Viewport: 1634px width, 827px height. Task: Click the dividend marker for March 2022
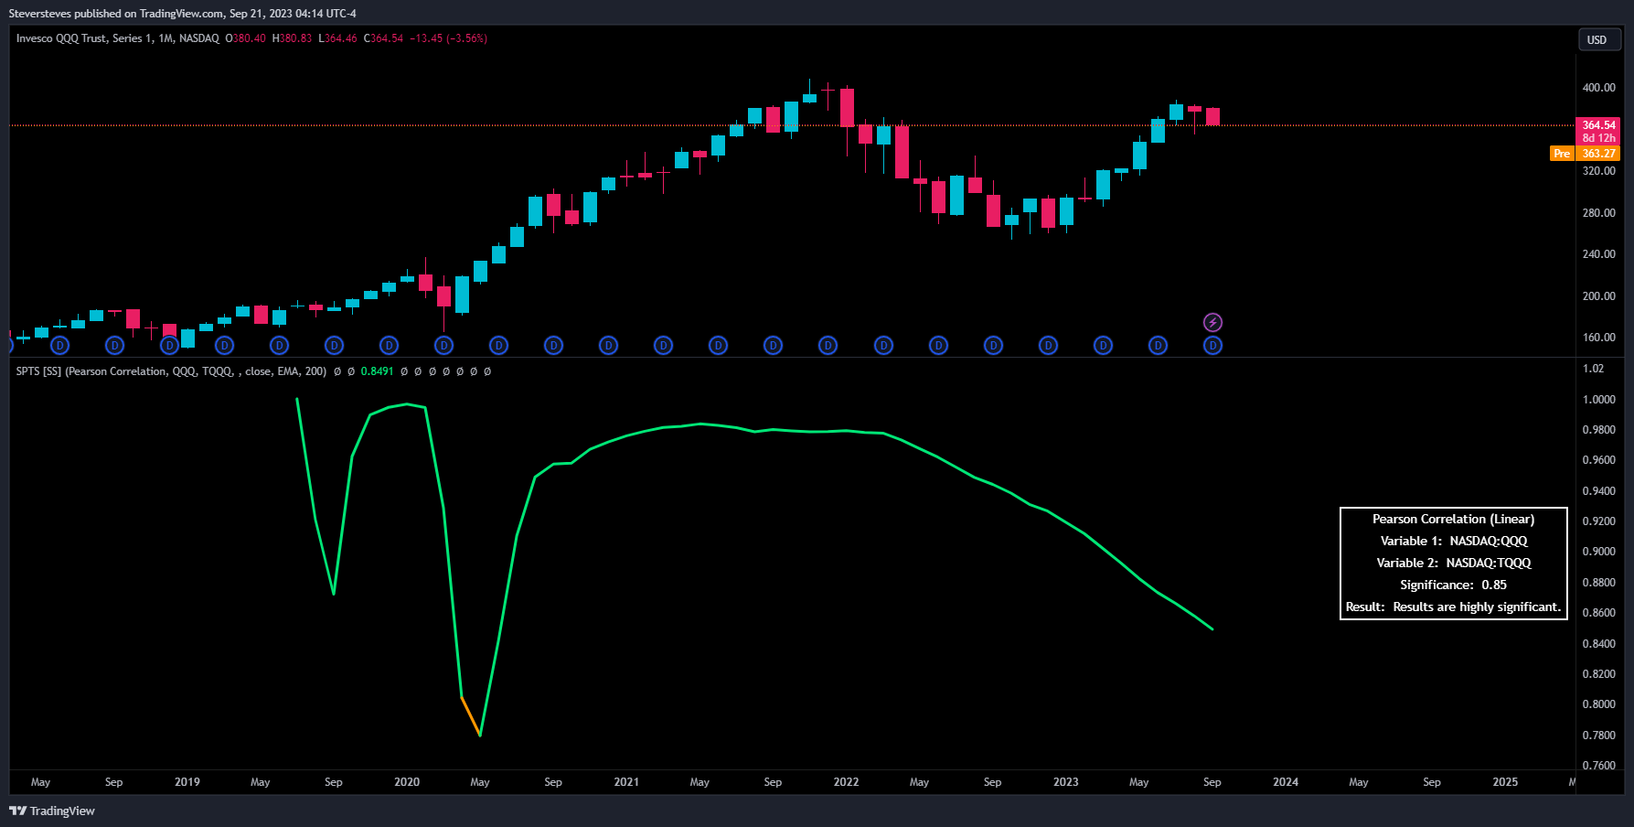click(883, 345)
